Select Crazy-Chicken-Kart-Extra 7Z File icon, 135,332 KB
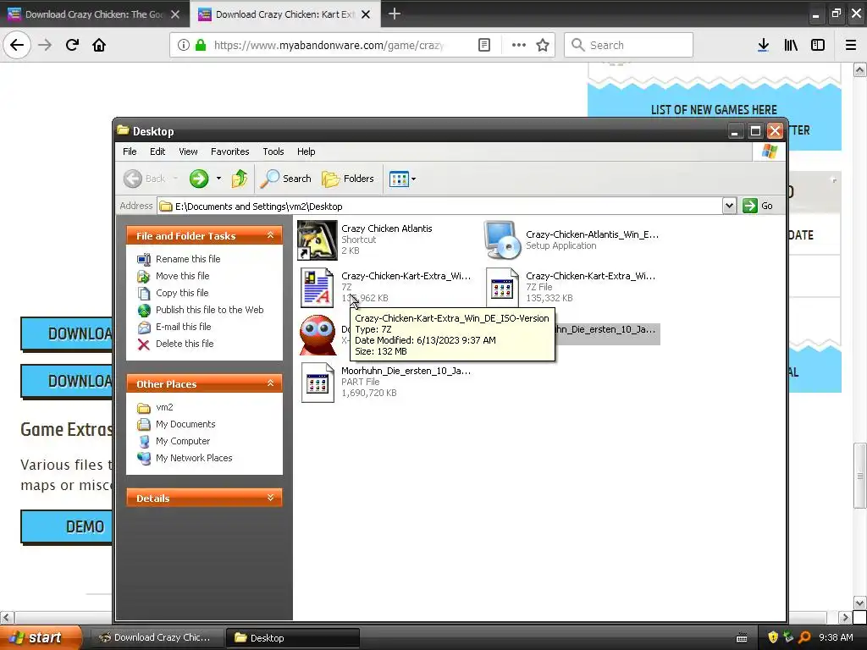The image size is (867, 650). coord(502,288)
